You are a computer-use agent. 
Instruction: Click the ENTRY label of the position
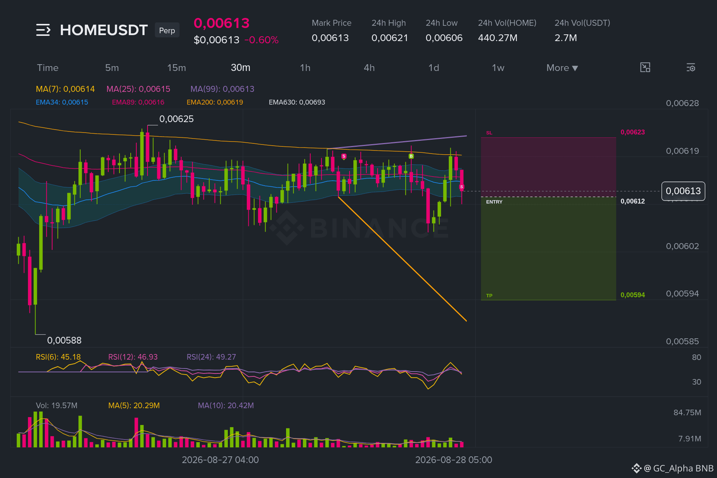click(494, 202)
